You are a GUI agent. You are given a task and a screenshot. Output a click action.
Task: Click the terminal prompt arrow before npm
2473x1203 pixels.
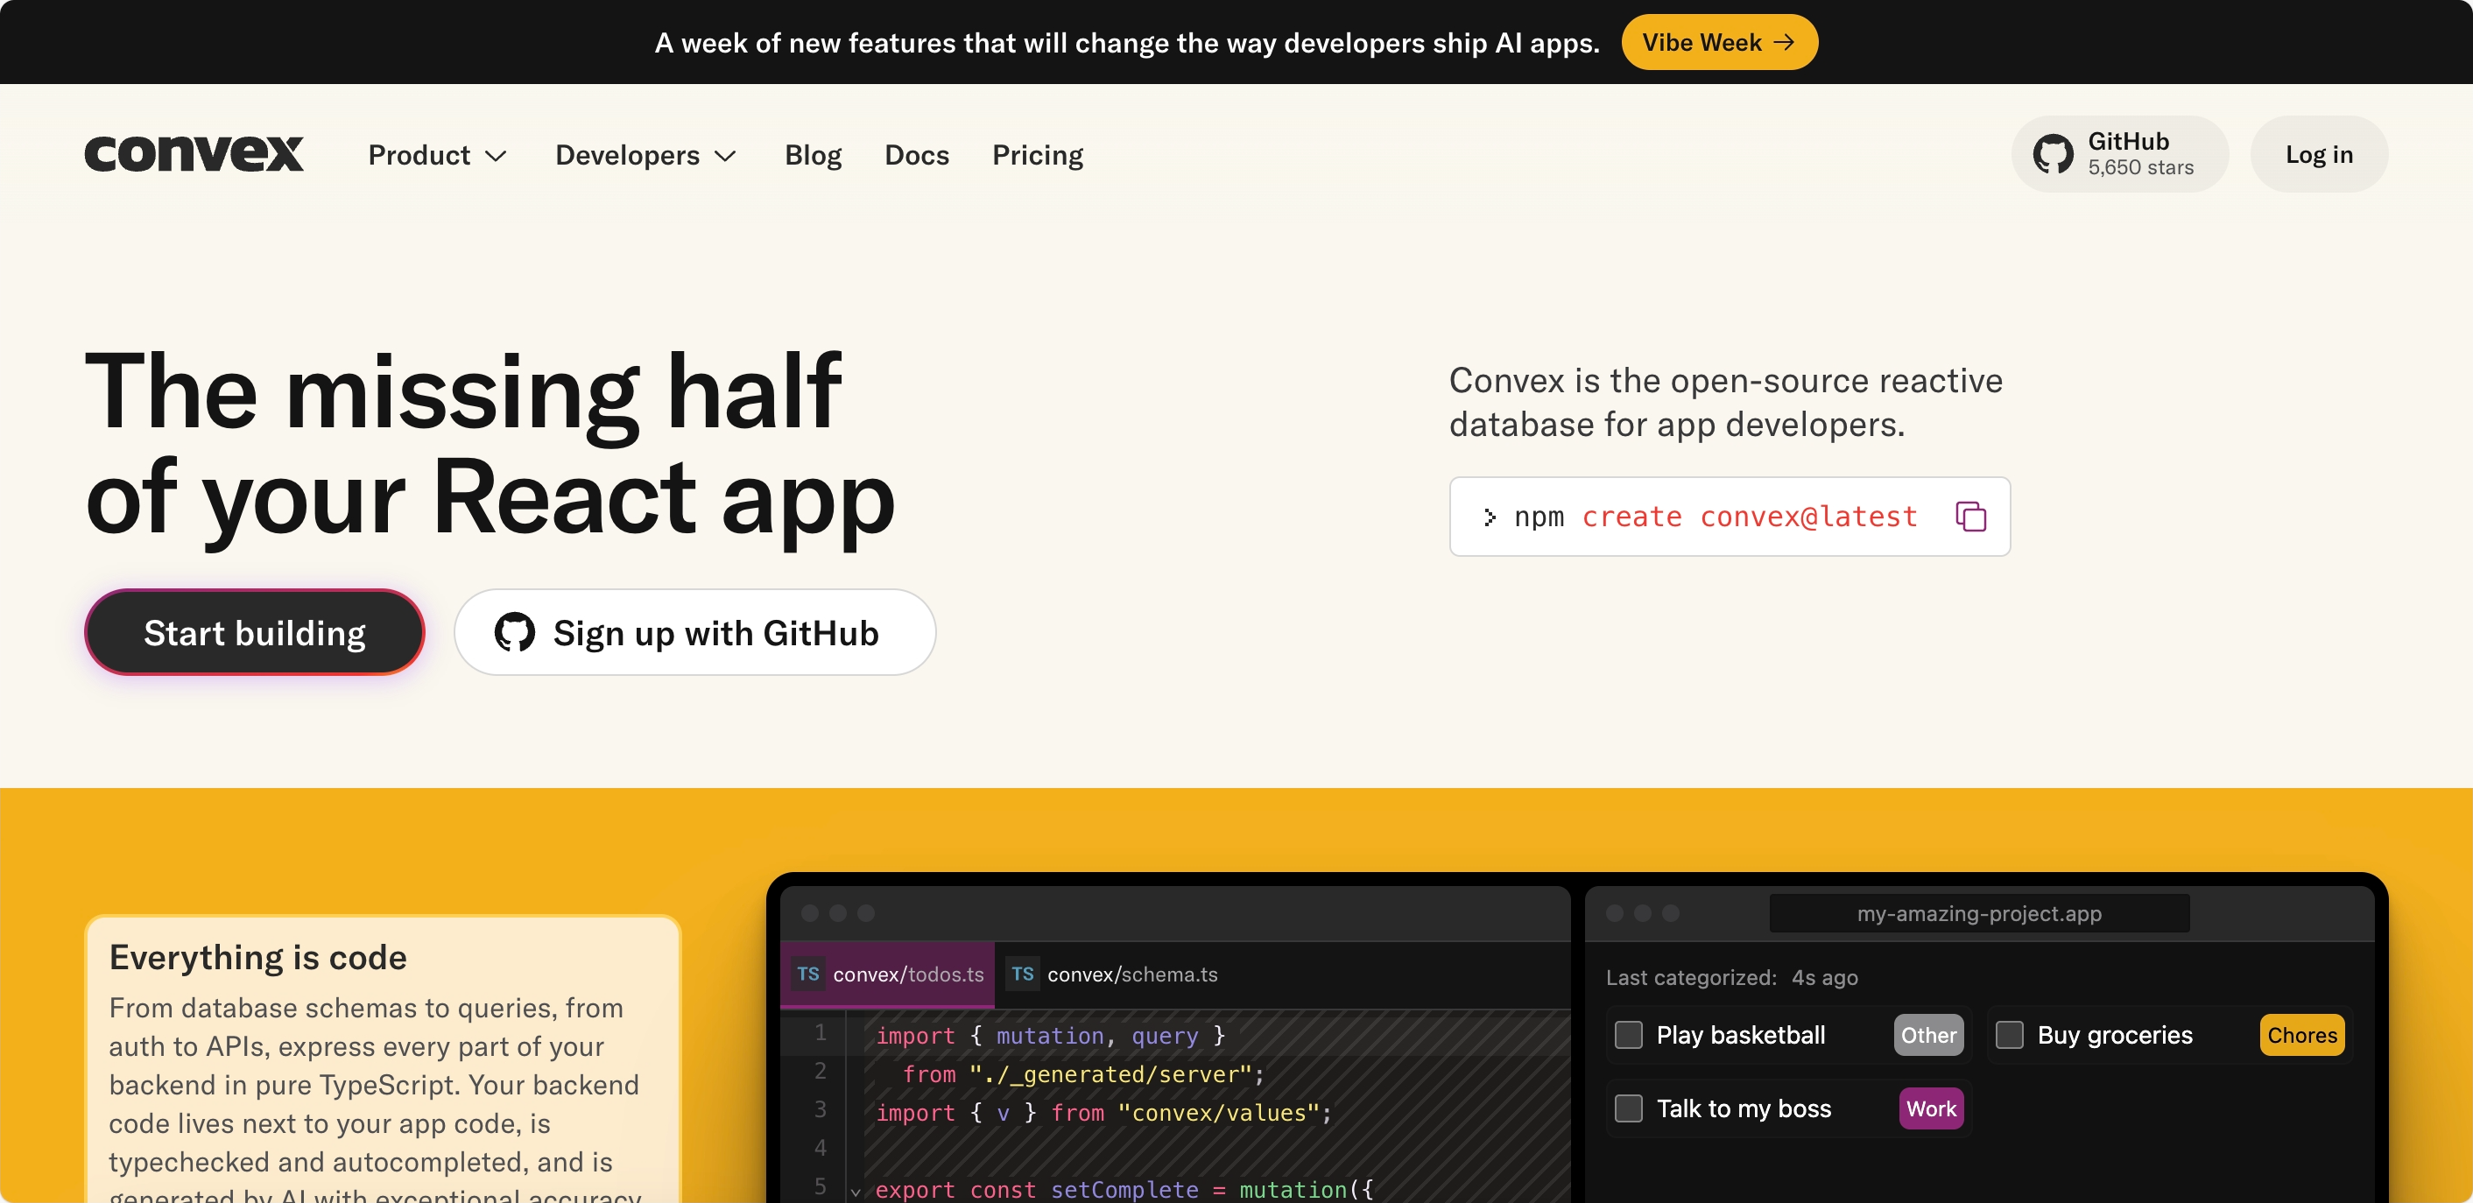click(1489, 517)
